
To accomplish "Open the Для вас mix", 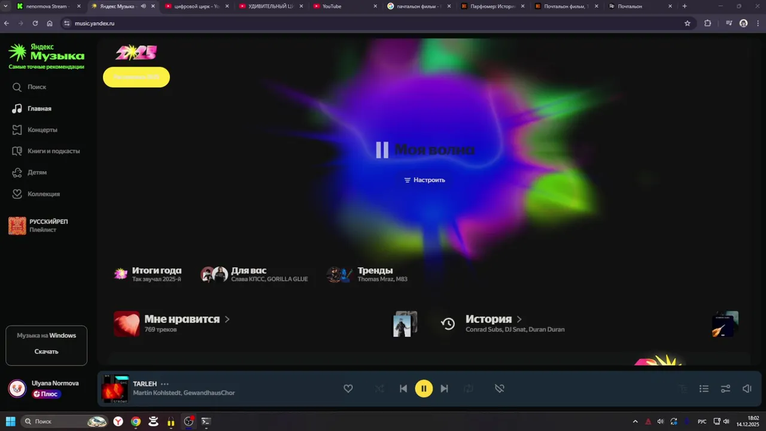I will [254, 274].
